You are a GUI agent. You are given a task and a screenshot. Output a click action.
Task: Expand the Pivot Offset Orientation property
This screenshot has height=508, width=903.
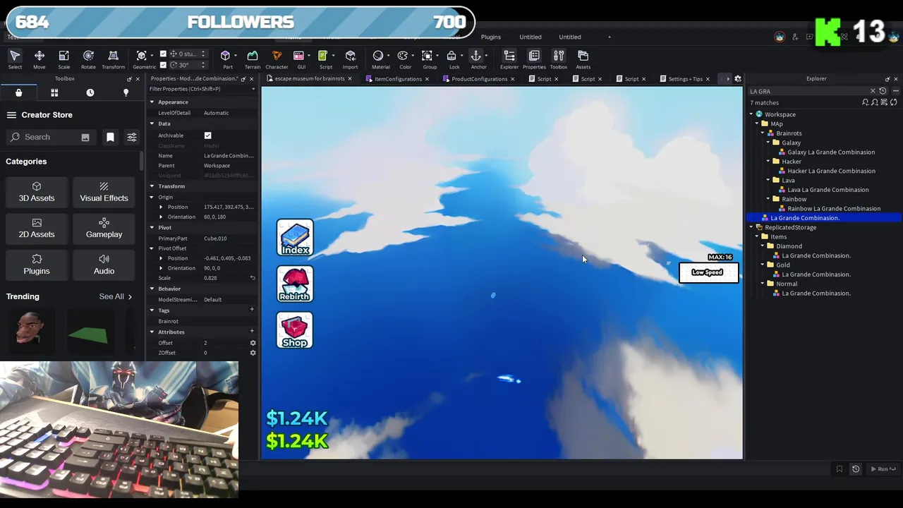[161, 268]
